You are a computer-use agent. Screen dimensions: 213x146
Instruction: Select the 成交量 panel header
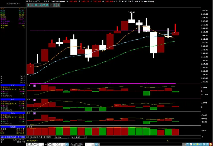click(x=13, y=127)
